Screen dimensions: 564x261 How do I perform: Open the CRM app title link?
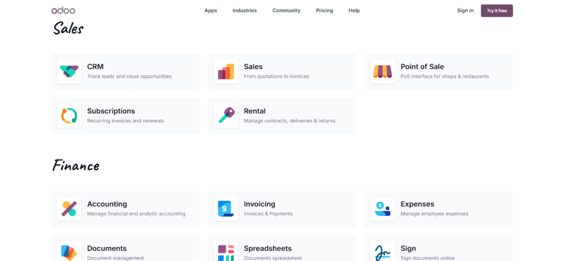pyautogui.click(x=95, y=67)
